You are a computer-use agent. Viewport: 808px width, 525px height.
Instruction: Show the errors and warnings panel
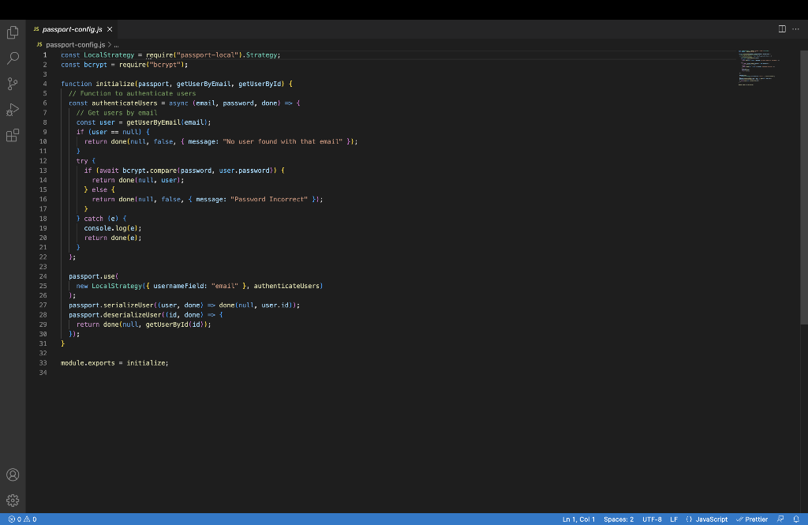tap(23, 519)
